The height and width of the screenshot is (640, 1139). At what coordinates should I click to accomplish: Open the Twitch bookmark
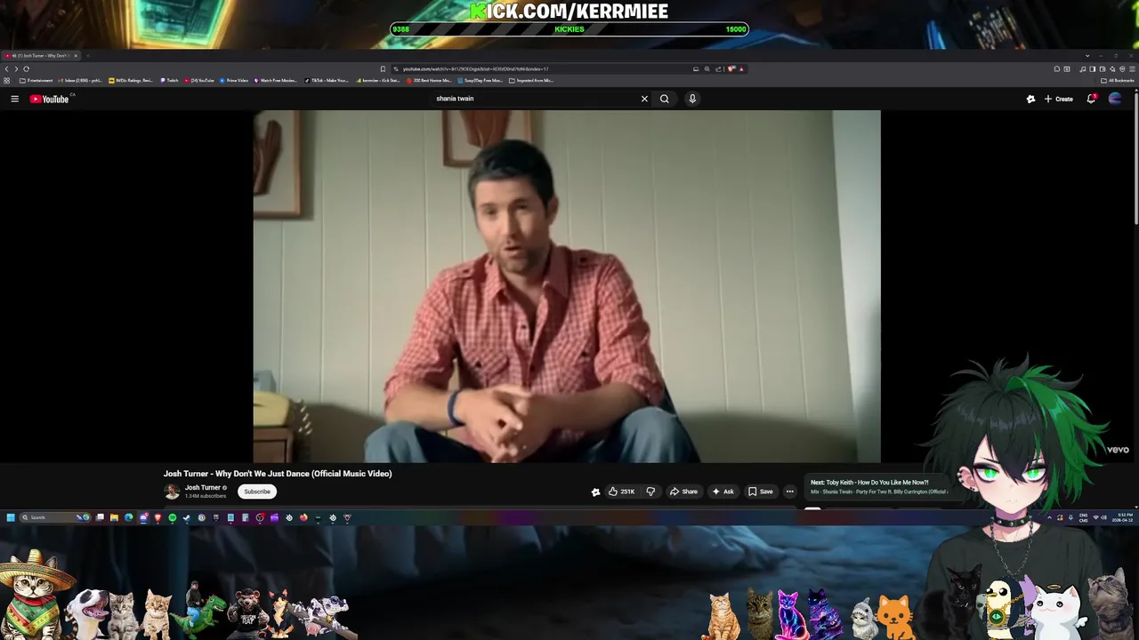point(169,80)
